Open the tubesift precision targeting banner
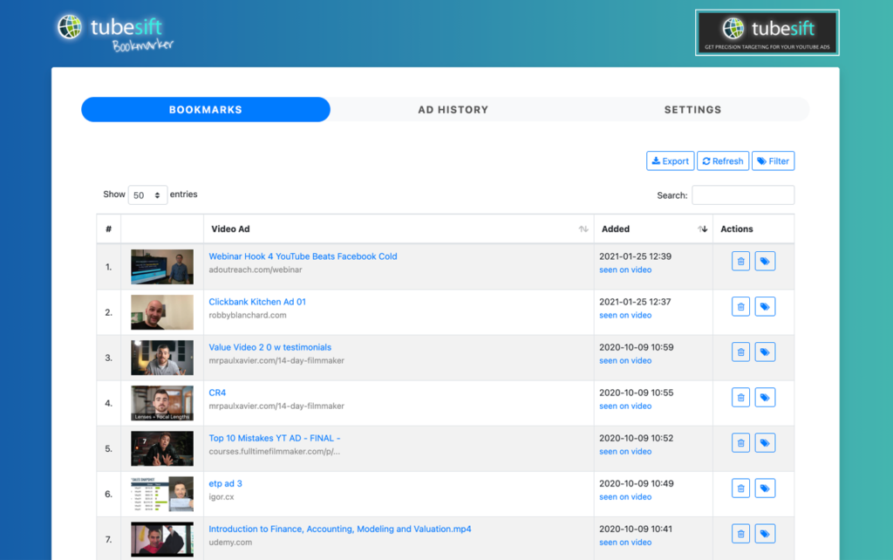The height and width of the screenshot is (560, 893). pyautogui.click(x=767, y=32)
